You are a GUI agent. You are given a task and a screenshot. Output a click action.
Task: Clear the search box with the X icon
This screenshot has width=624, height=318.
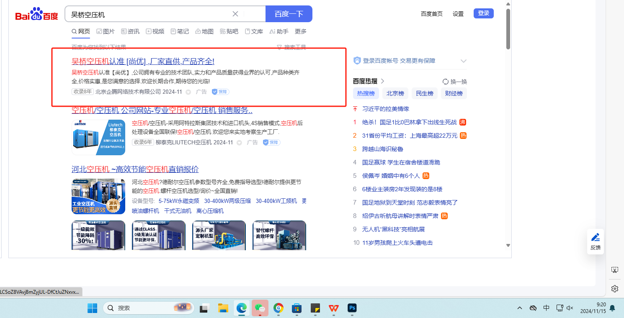(x=235, y=14)
